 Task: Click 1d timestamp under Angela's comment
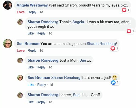coord(41,12)
